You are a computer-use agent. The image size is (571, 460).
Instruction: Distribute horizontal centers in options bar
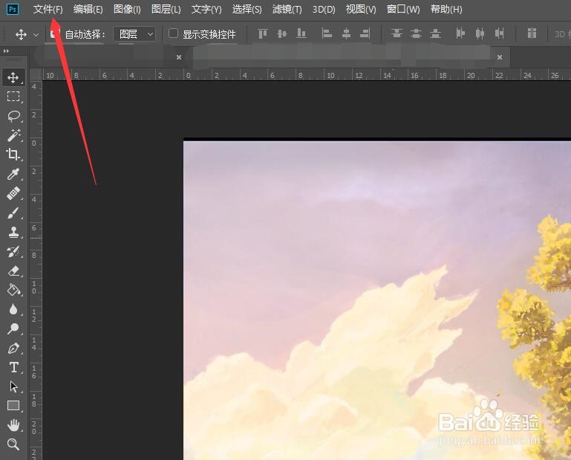pyautogui.click(x=480, y=34)
